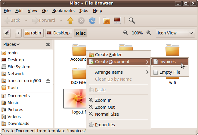Open robin in Places sidebar
This screenshot has height=135, width=198.
(27, 53)
